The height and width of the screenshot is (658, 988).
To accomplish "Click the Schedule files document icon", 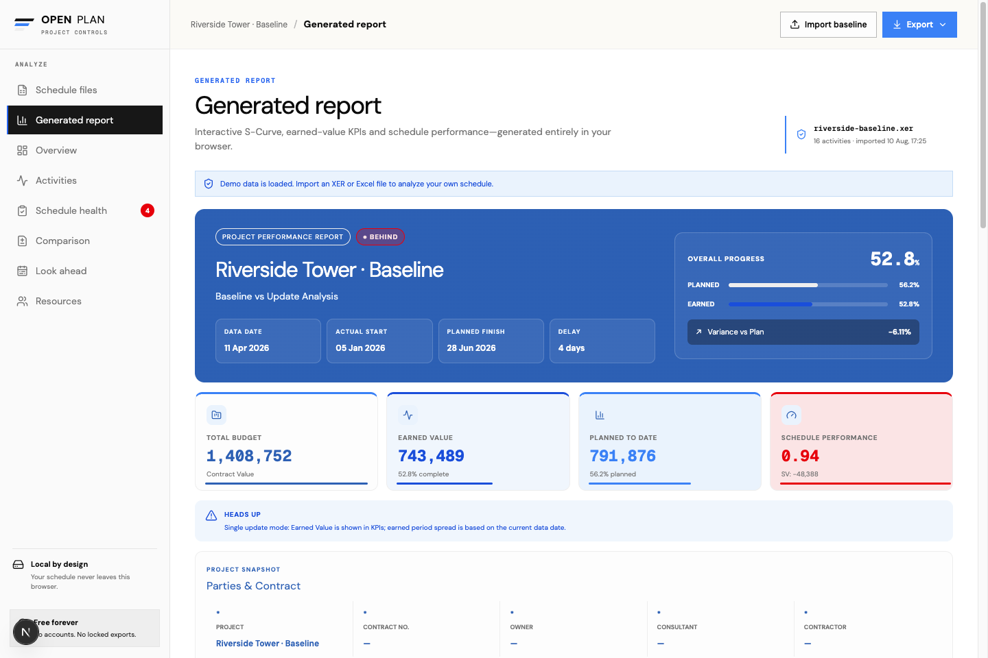I will [23, 90].
